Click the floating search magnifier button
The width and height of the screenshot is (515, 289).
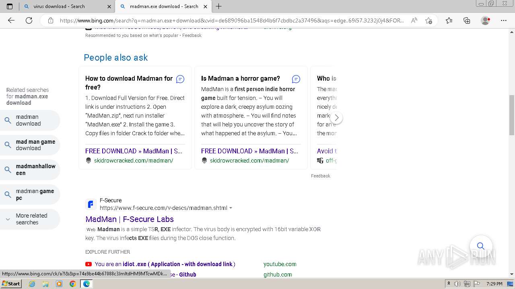[x=480, y=246]
